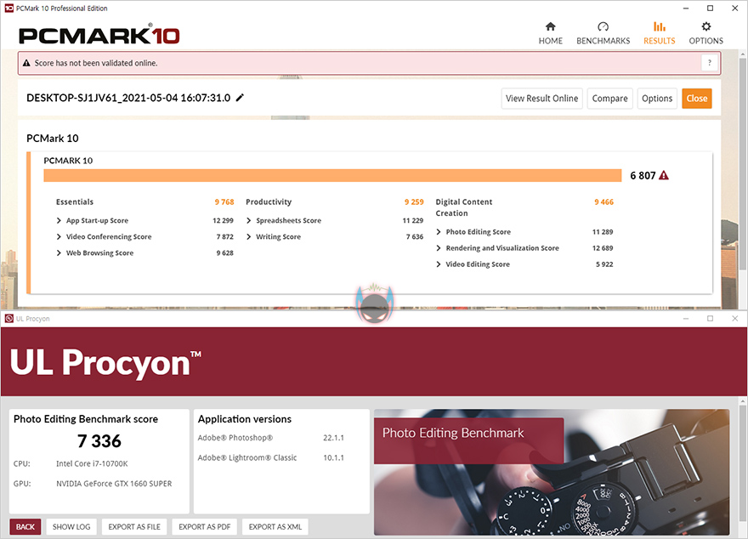The width and height of the screenshot is (748, 539).
Task: Click the UL Procyon app icon in the title bar
Action: pyautogui.click(x=8, y=319)
